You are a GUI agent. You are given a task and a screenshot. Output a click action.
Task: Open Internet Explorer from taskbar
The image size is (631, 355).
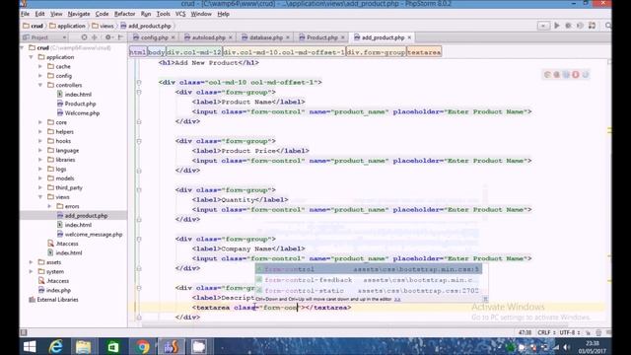point(55,346)
